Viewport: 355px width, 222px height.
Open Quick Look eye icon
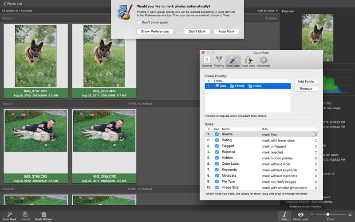click(x=301, y=214)
